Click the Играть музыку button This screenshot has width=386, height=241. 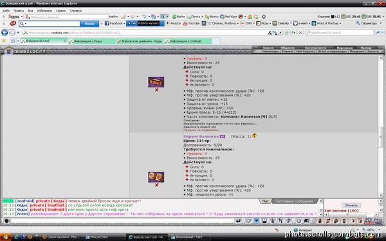(148, 23)
